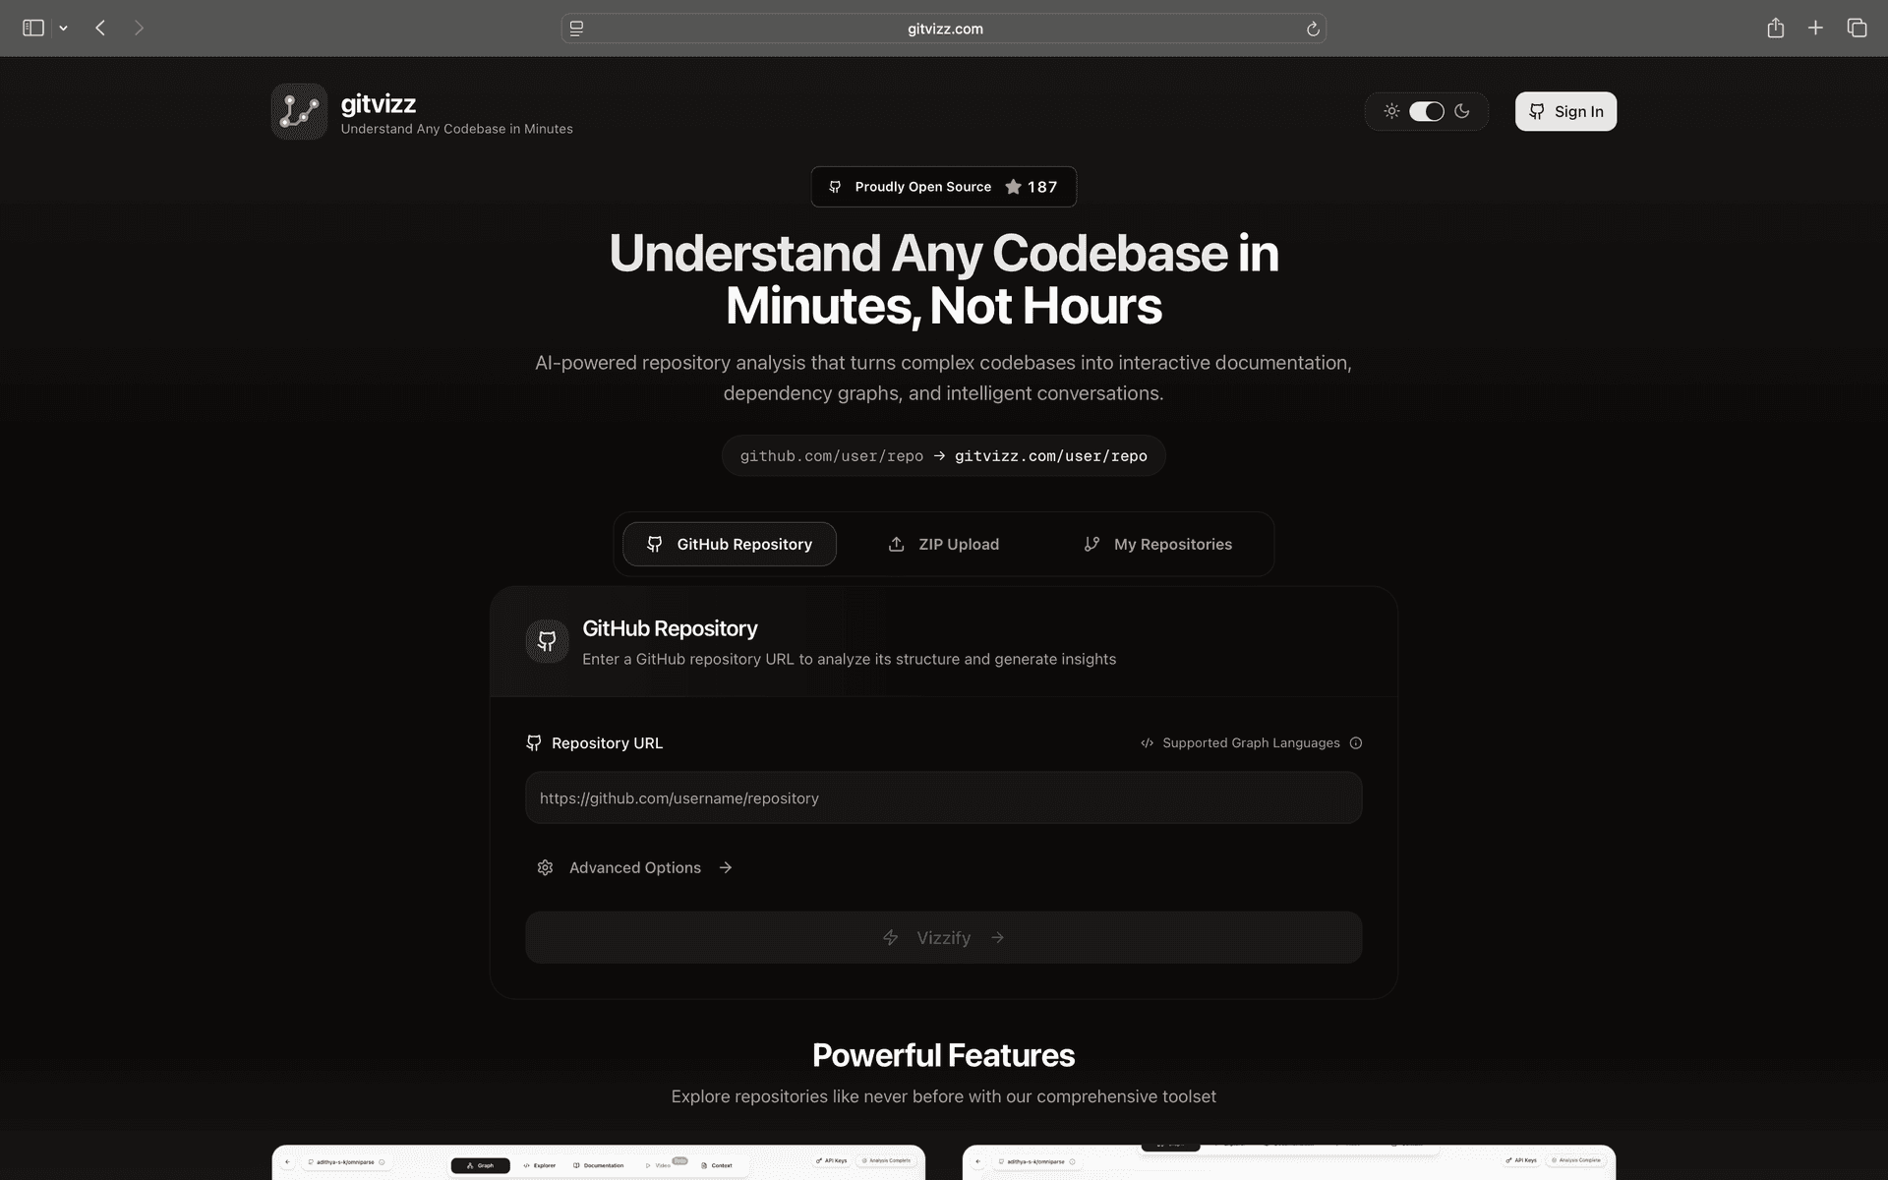The image size is (1888, 1180).
Task: Click the repository URL input field
Action: click(943, 798)
